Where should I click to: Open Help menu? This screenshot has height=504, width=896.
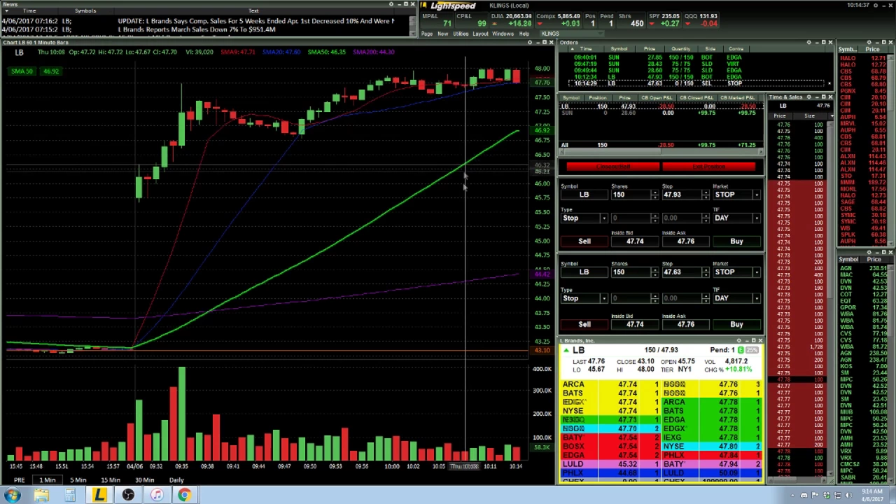point(524,34)
